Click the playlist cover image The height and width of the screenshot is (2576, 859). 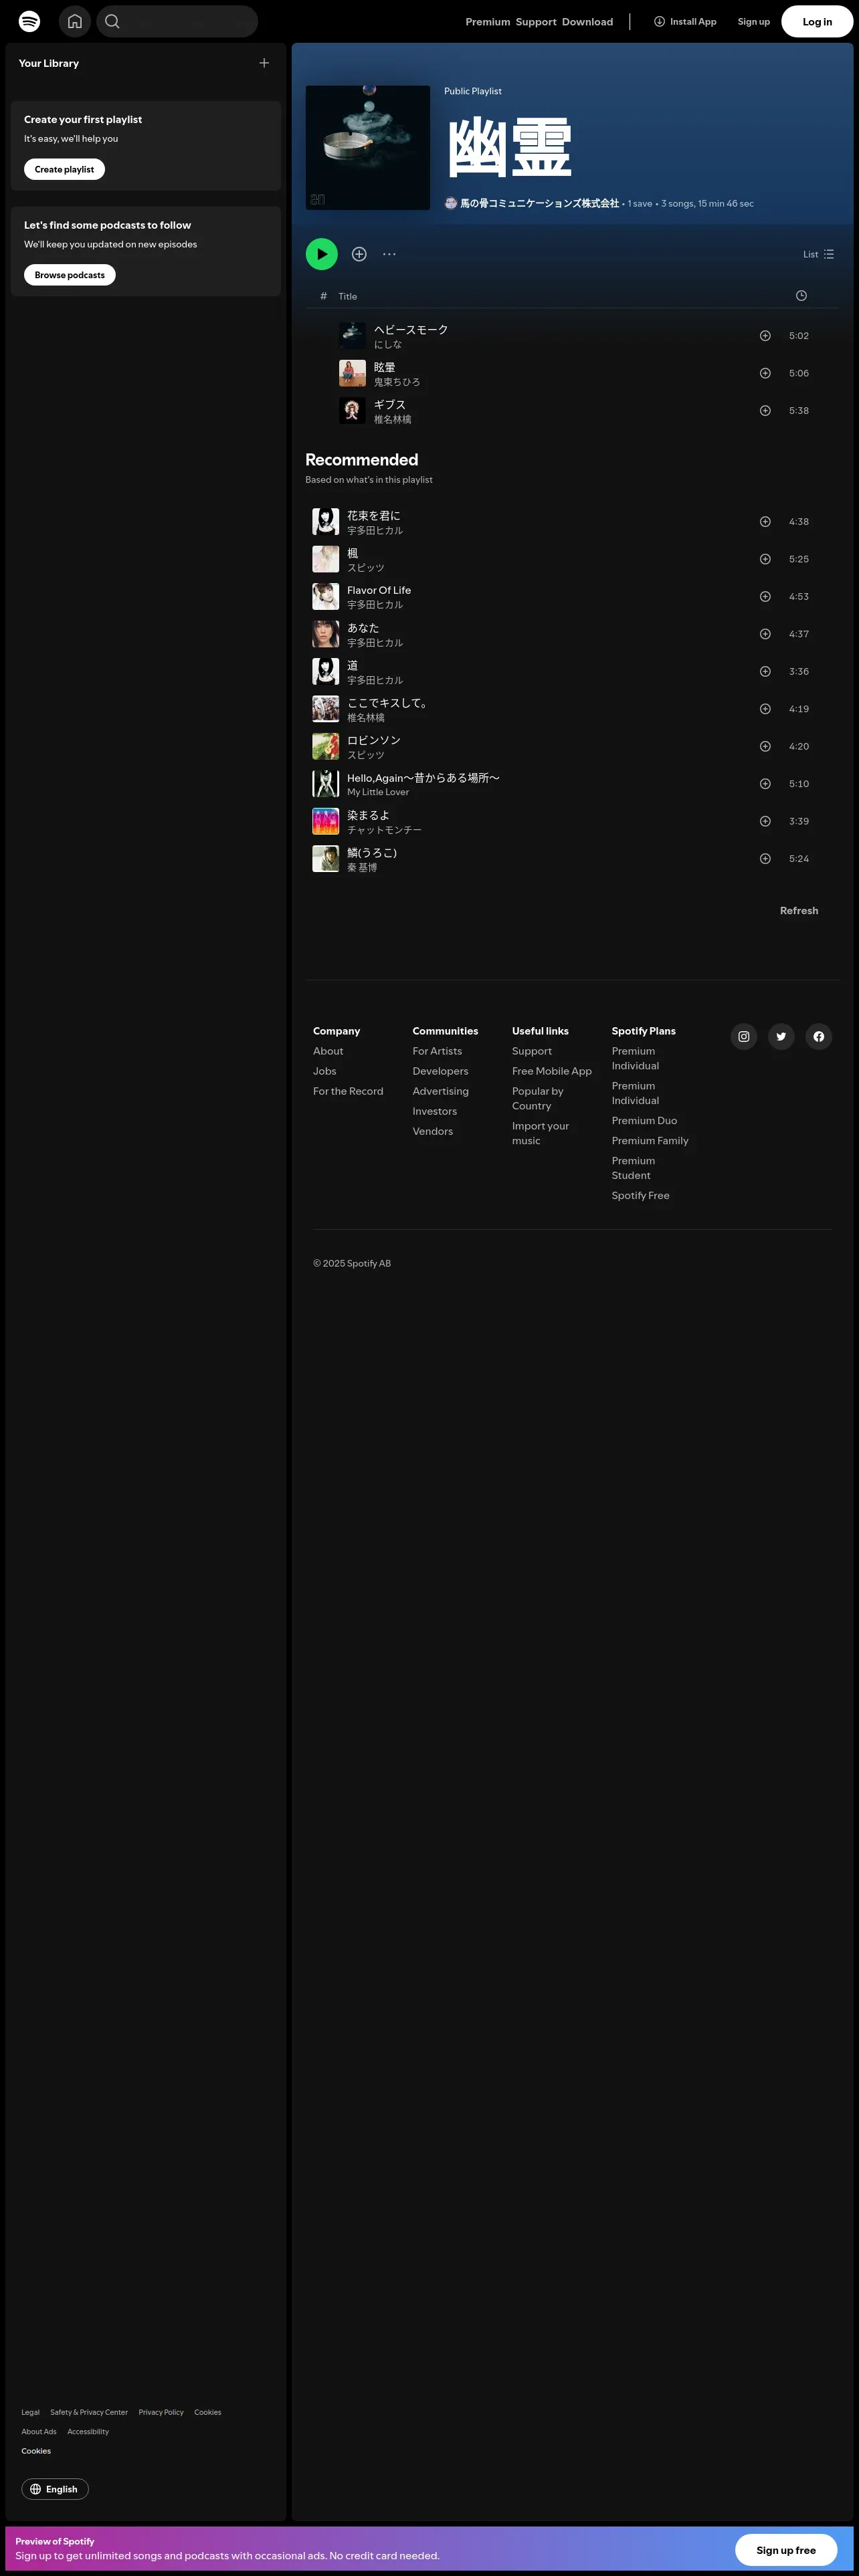pyautogui.click(x=368, y=148)
